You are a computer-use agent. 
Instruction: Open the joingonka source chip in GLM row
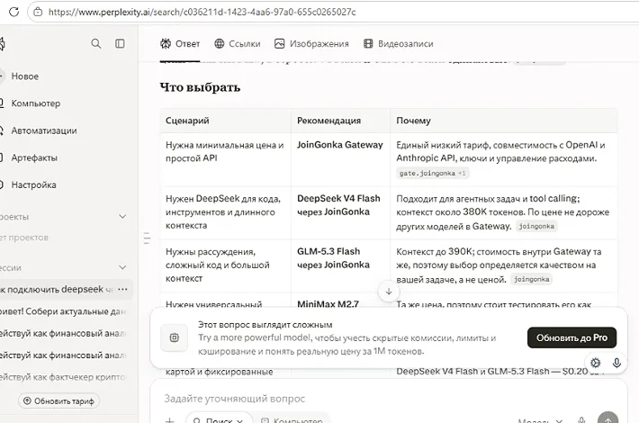point(531,279)
